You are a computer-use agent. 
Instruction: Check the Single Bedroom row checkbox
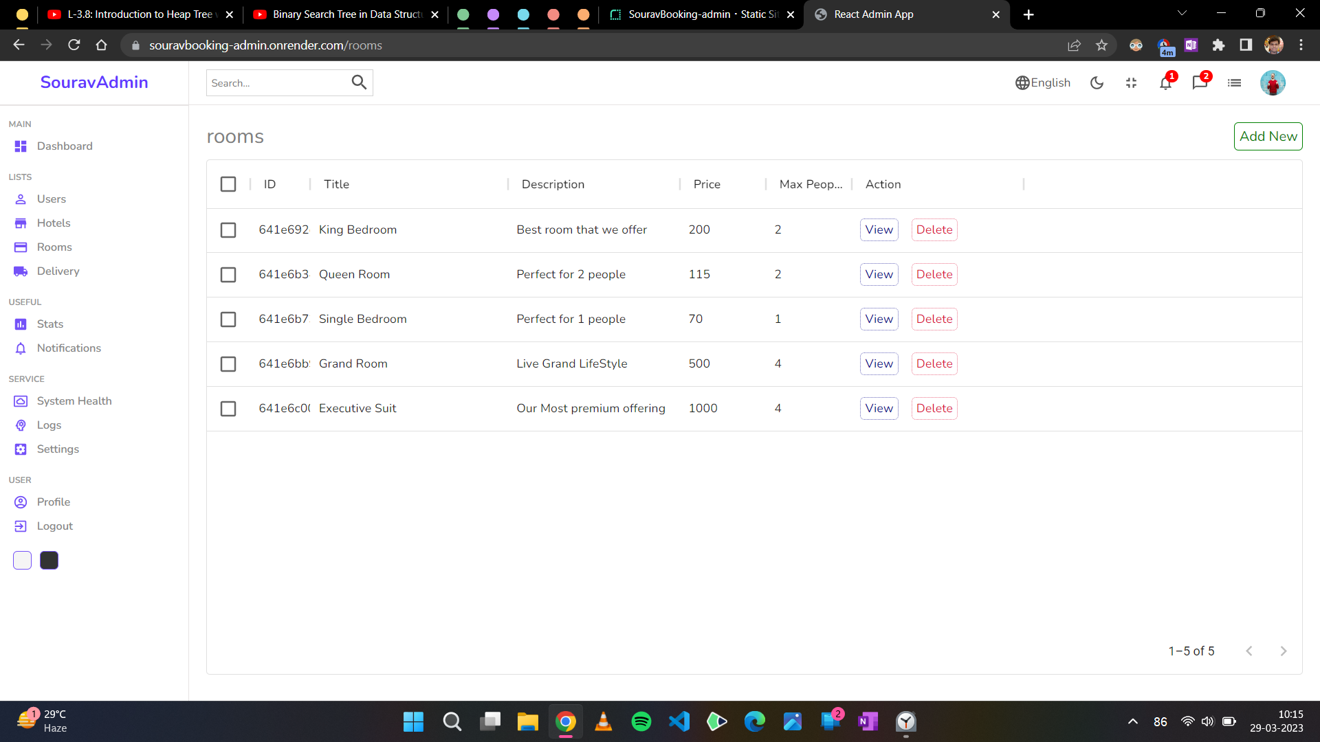228,319
